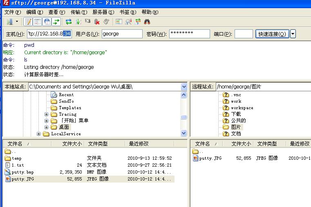This screenshot has width=311, height=207.
Task: Sort remote files by 文件大小 column
Action: (x=238, y=144)
